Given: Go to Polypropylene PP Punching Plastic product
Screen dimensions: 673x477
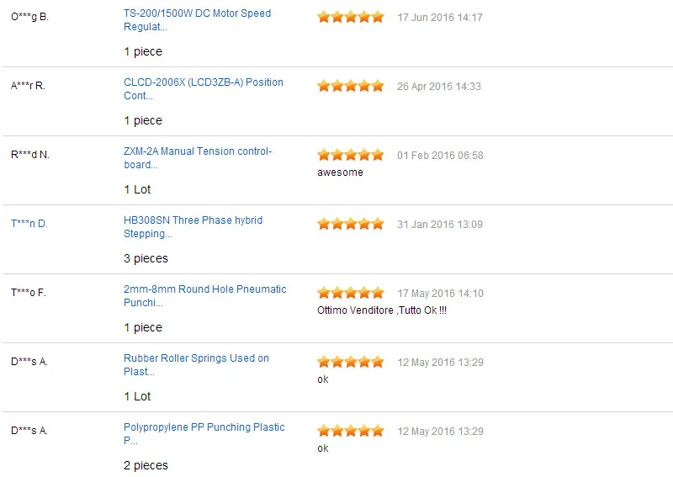Looking at the screenshot, I should pos(204,433).
